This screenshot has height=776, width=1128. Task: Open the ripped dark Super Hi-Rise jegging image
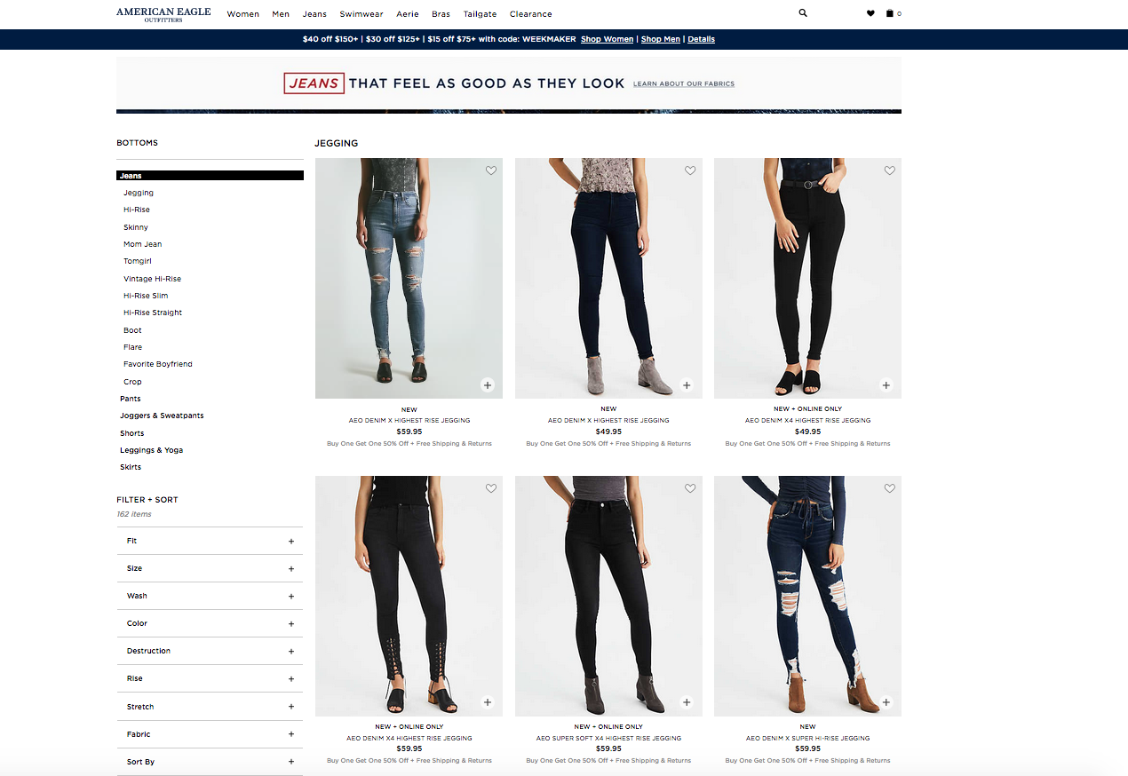807,596
